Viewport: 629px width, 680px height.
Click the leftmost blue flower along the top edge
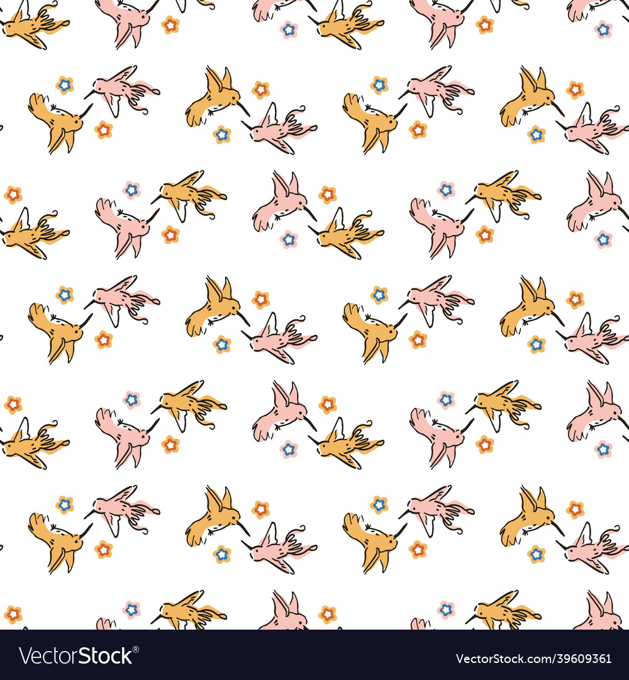(289, 28)
